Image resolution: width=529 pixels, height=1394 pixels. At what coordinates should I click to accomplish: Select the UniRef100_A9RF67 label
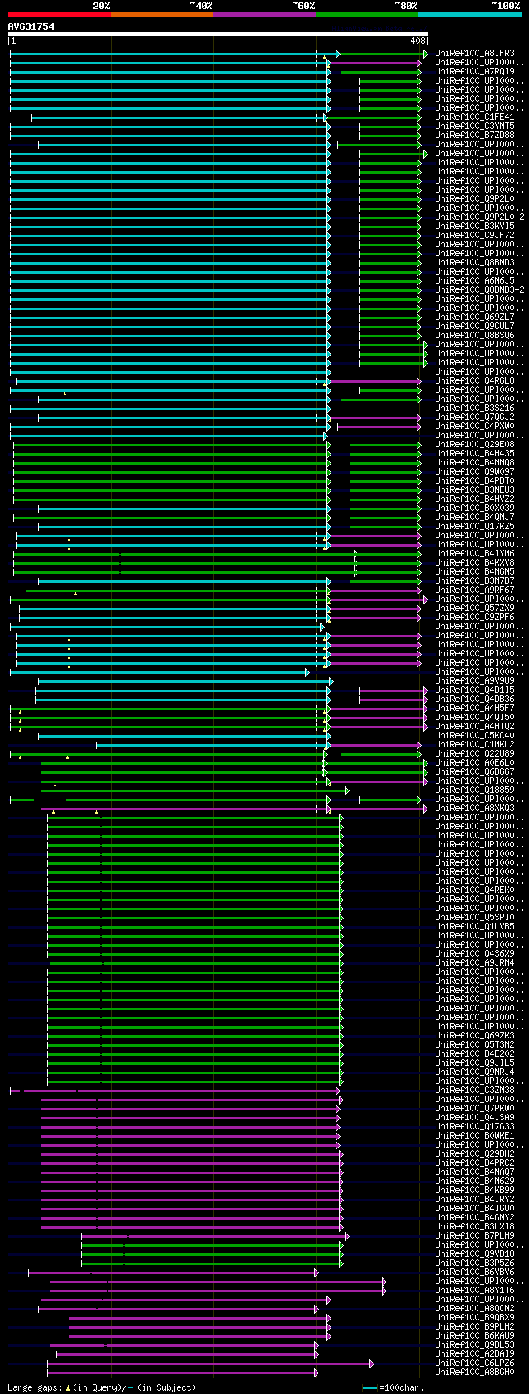click(x=474, y=590)
